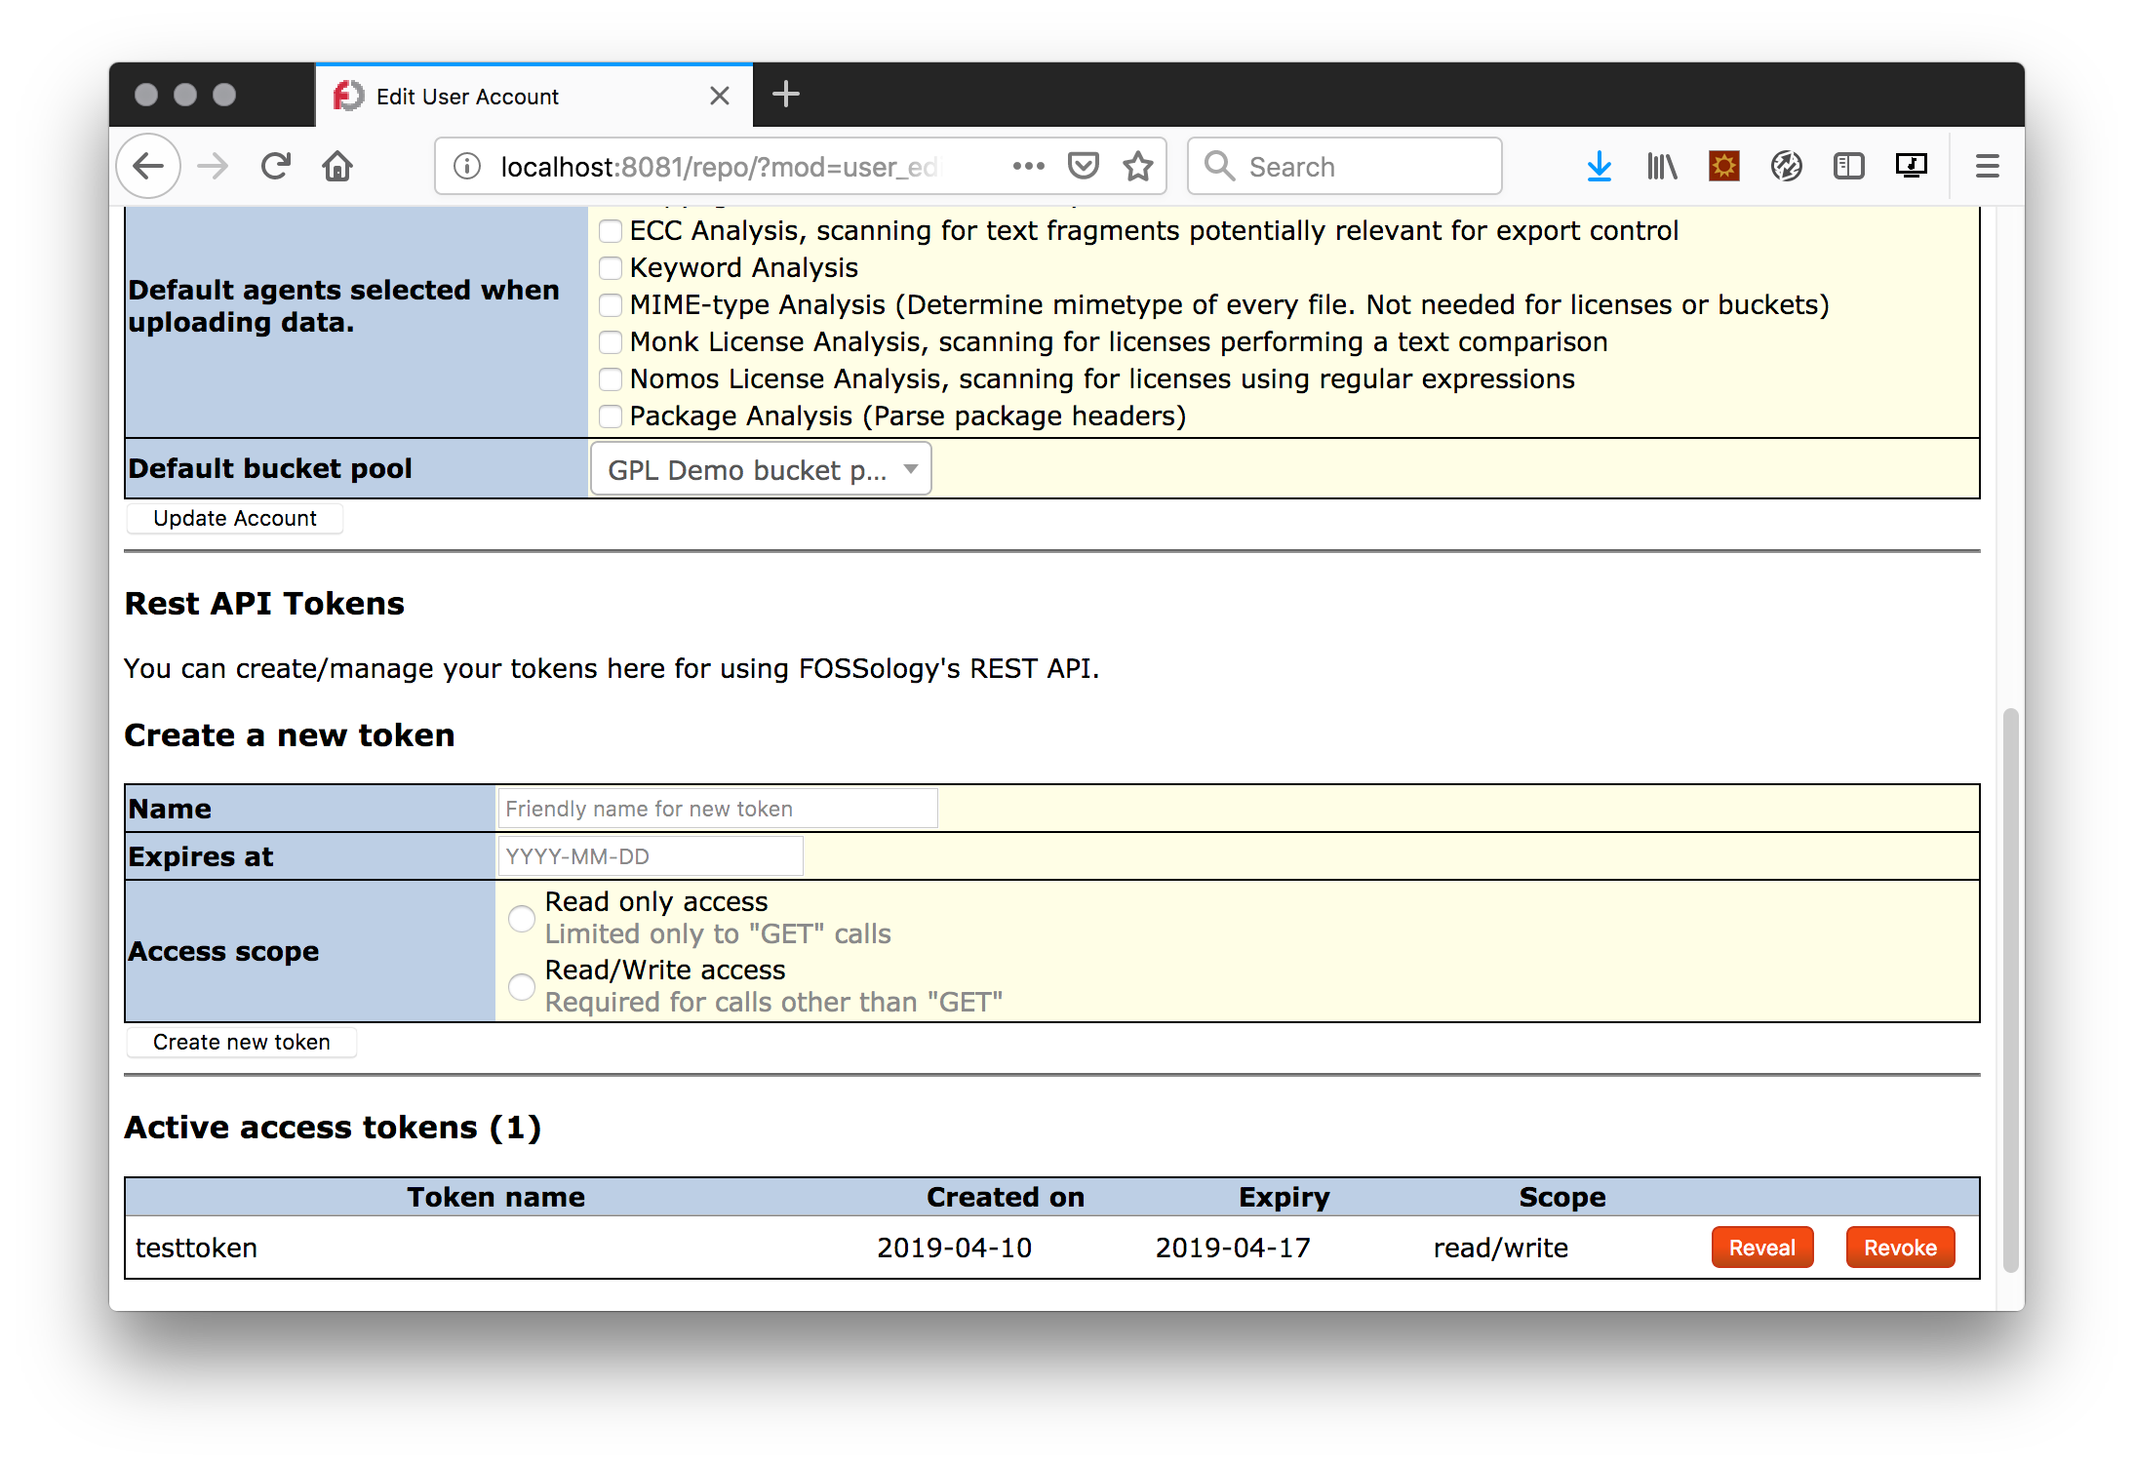Tick Monk License Analysis checkbox
This screenshot has width=2134, height=1467.
[x=611, y=342]
